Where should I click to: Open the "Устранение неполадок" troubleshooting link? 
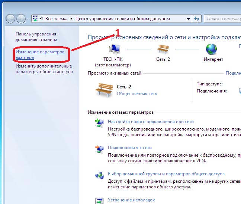click(131, 200)
